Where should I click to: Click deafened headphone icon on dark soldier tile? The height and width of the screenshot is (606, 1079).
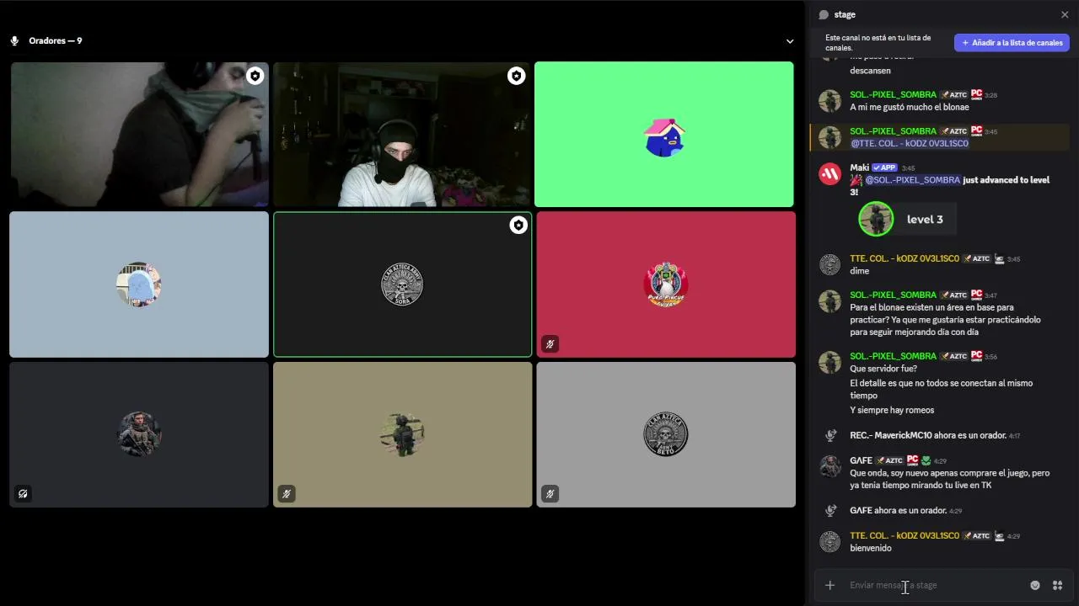(x=23, y=494)
